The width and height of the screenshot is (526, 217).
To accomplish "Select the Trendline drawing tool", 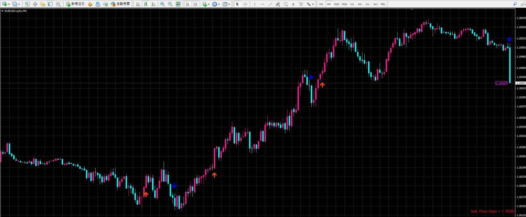I will pos(270,4).
